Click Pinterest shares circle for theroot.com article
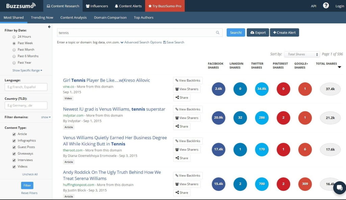This screenshot has width=346, height=200. [283, 149]
